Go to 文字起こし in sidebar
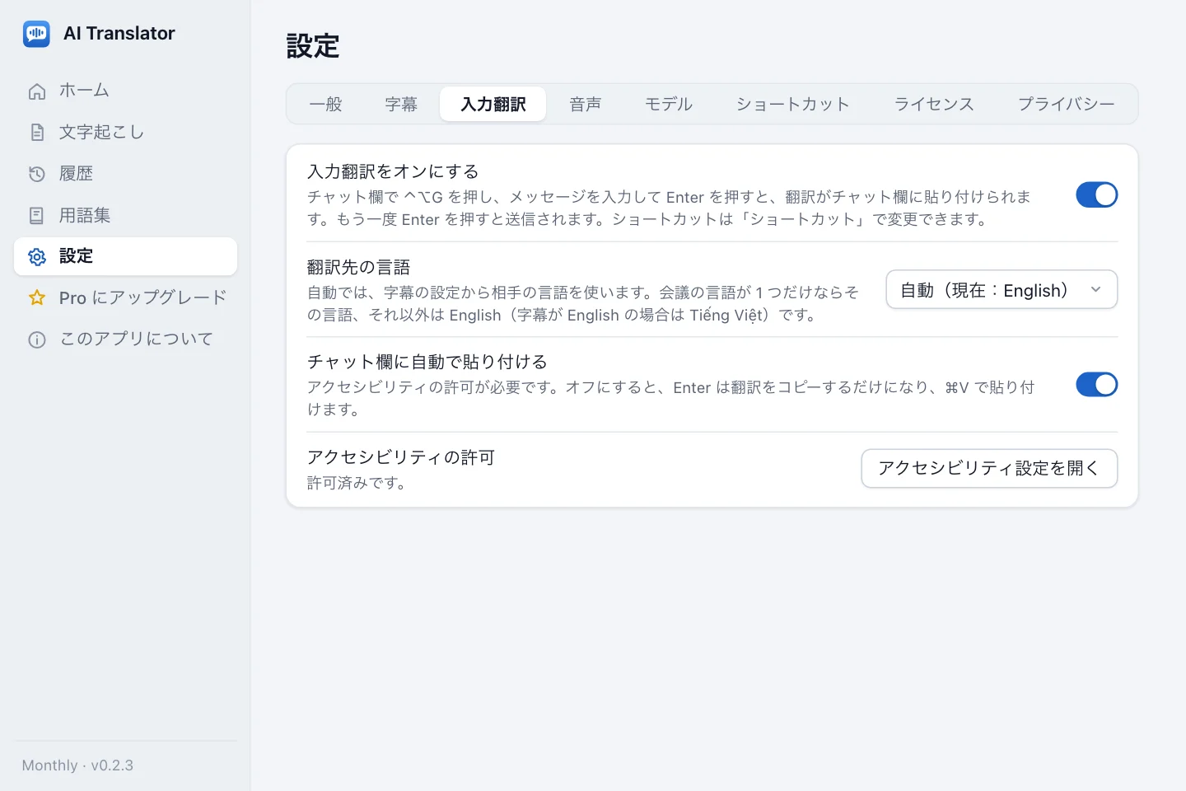Image resolution: width=1186 pixels, height=791 pixels. click(x=125, y=132)
